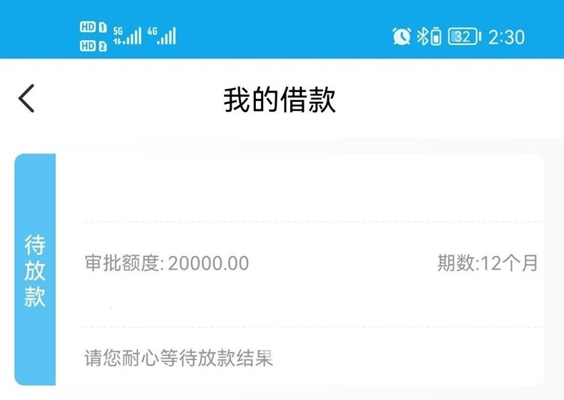
Task: Tap the 款 character on blue side tab
Action: click(35, 297)
